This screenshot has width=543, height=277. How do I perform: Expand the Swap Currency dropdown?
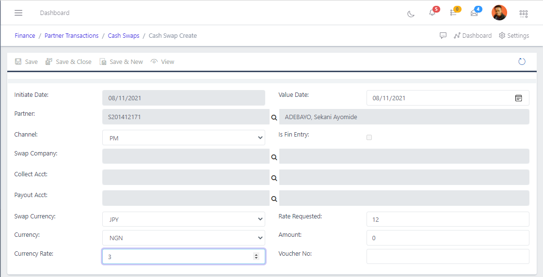(183, 219)
